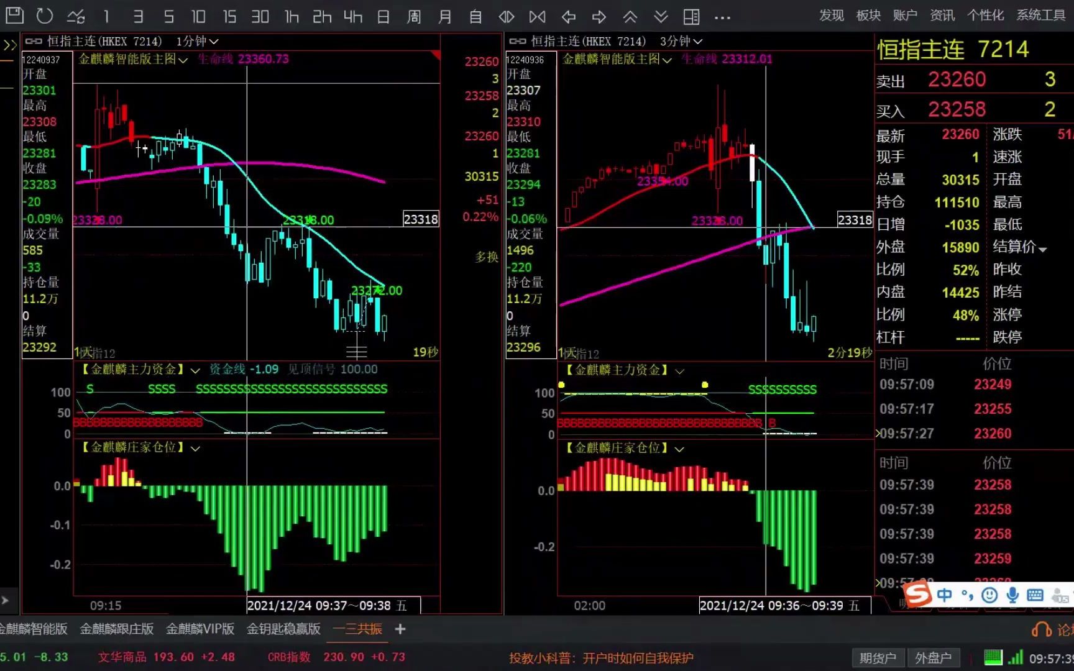Click the signal strength bars icon

pos(1016,657)
